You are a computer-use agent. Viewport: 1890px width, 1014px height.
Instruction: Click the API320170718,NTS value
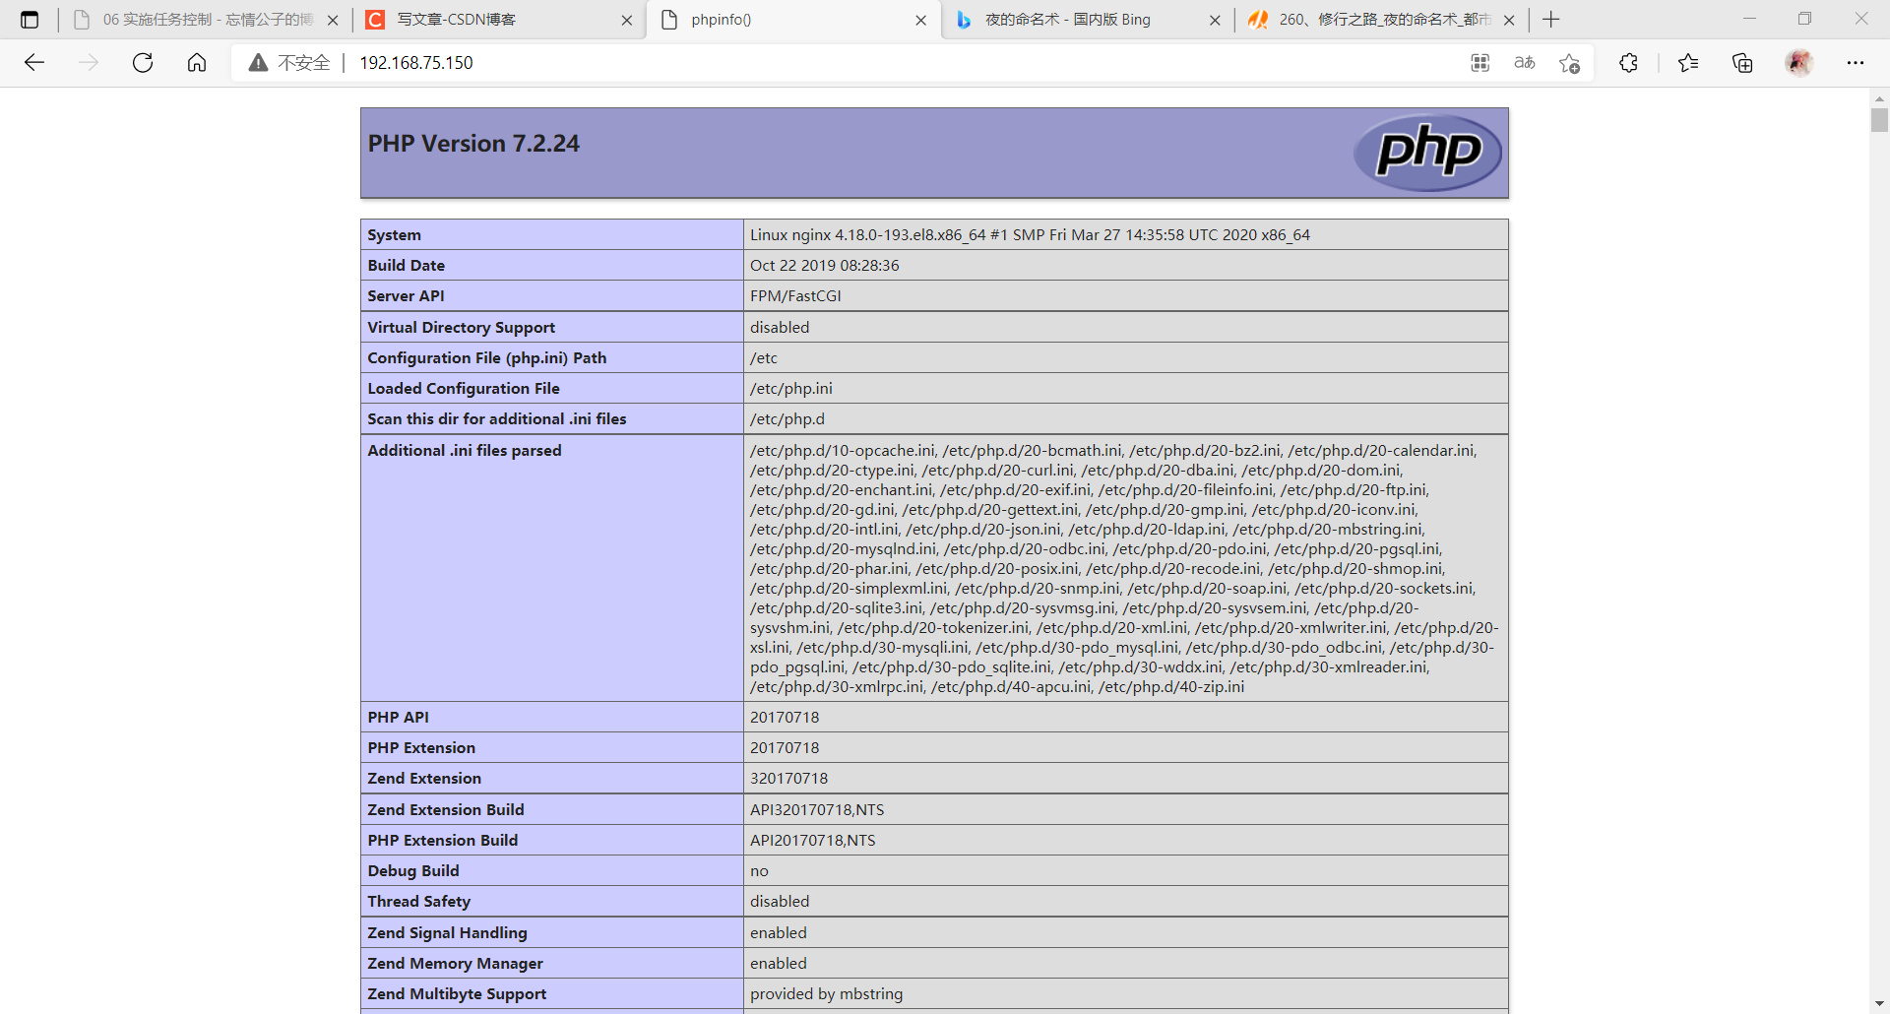pyautogui.click(x=817, y=809)
